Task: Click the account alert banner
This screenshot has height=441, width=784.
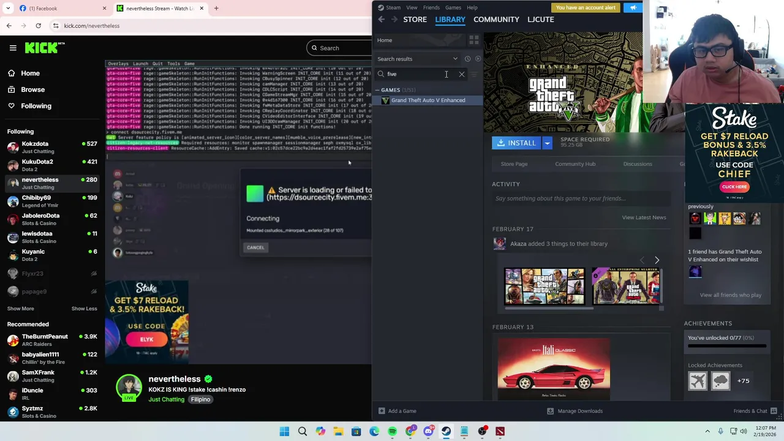Action: coord(586,7)
